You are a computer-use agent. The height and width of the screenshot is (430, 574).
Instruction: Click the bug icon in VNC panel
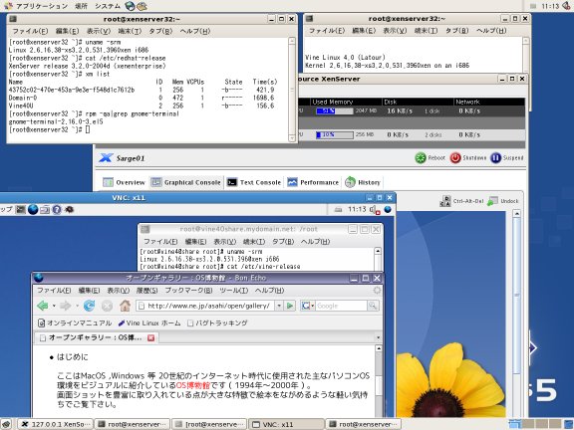coord(69,209)
